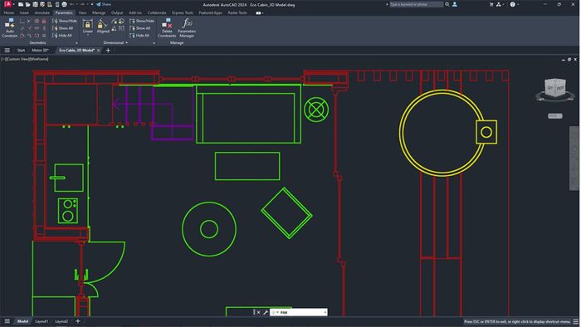Open Dimensional panel settings dialog launcher
This screenshot has height=327, width=581.
(154, 43)
